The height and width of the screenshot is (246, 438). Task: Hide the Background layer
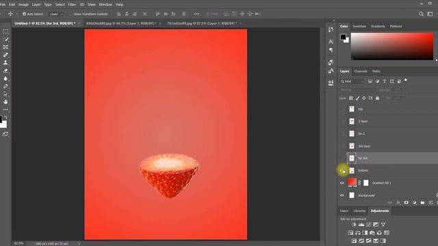(342, 195)
